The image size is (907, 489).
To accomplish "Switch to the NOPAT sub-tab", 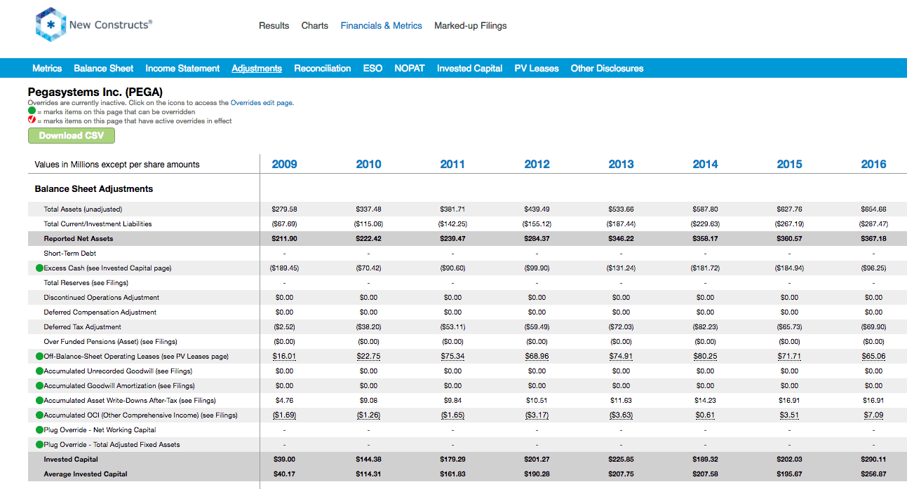I will [x=410, y=68].
